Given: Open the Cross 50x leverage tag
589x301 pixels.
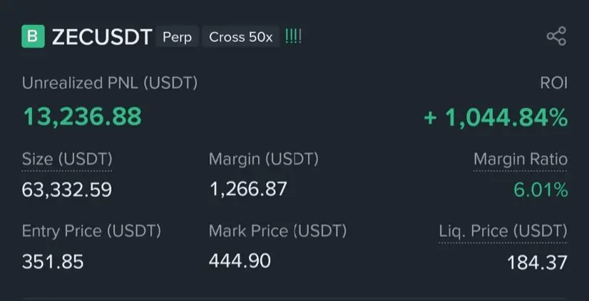Looking at the screenshot, I should point(241,37).
